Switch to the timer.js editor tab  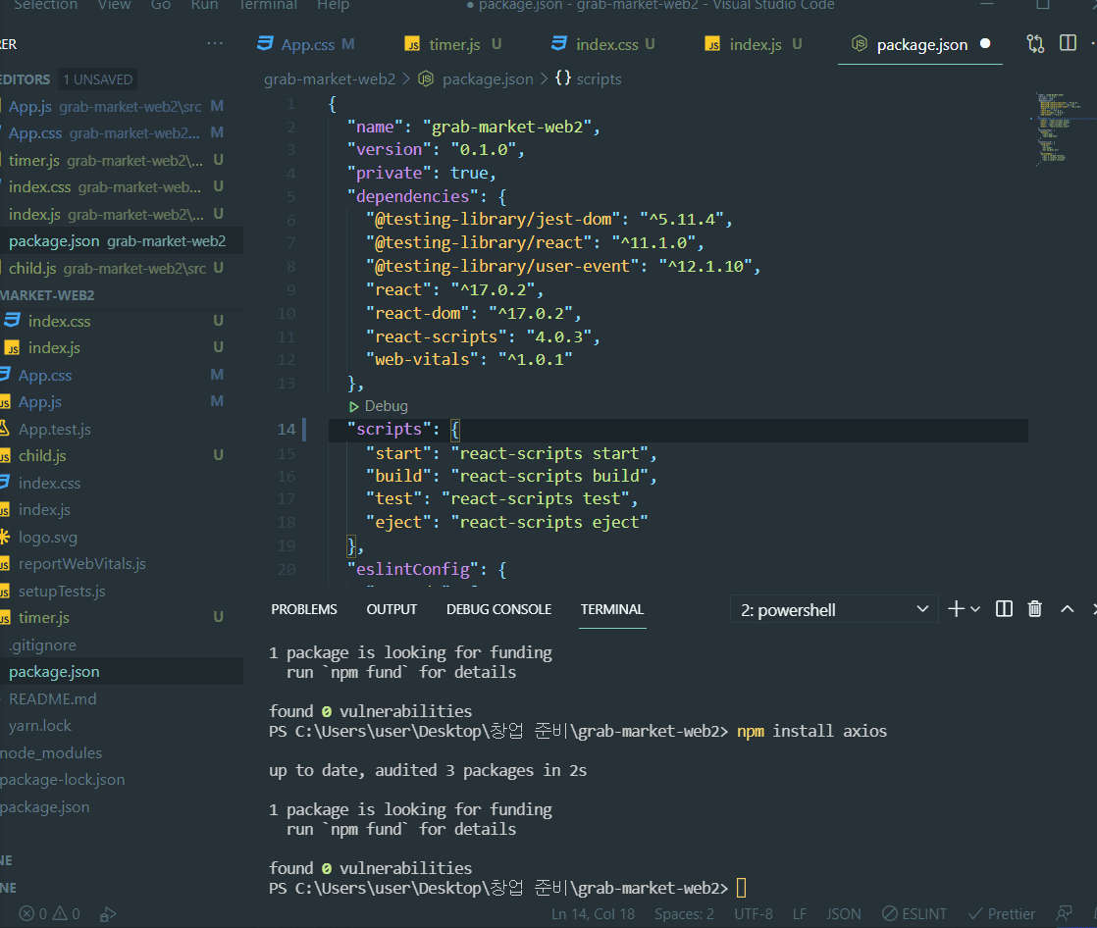[x=452, y=44]
